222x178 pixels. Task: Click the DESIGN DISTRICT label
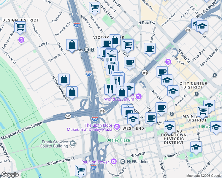pyautogui.click(x=21, y=20)
